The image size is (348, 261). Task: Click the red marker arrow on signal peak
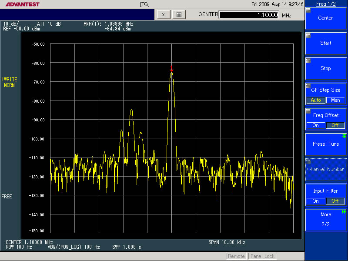(x=171, y=68)
